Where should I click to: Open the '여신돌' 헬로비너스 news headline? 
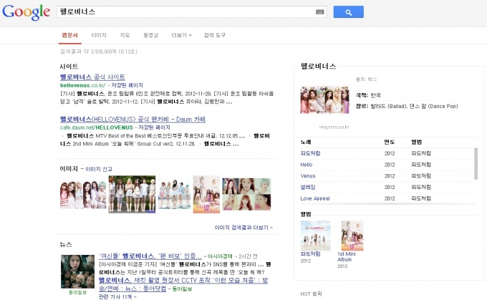pyautogui.click(x=150, y=256)
